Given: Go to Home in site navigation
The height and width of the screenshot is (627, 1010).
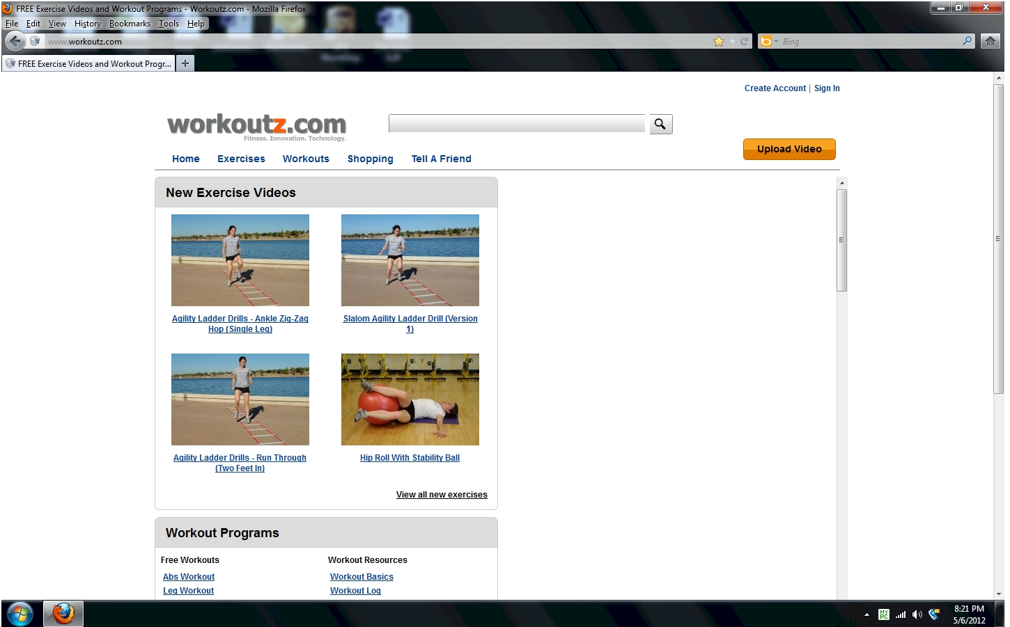Looking at the screenshot, I should (186, 159).
